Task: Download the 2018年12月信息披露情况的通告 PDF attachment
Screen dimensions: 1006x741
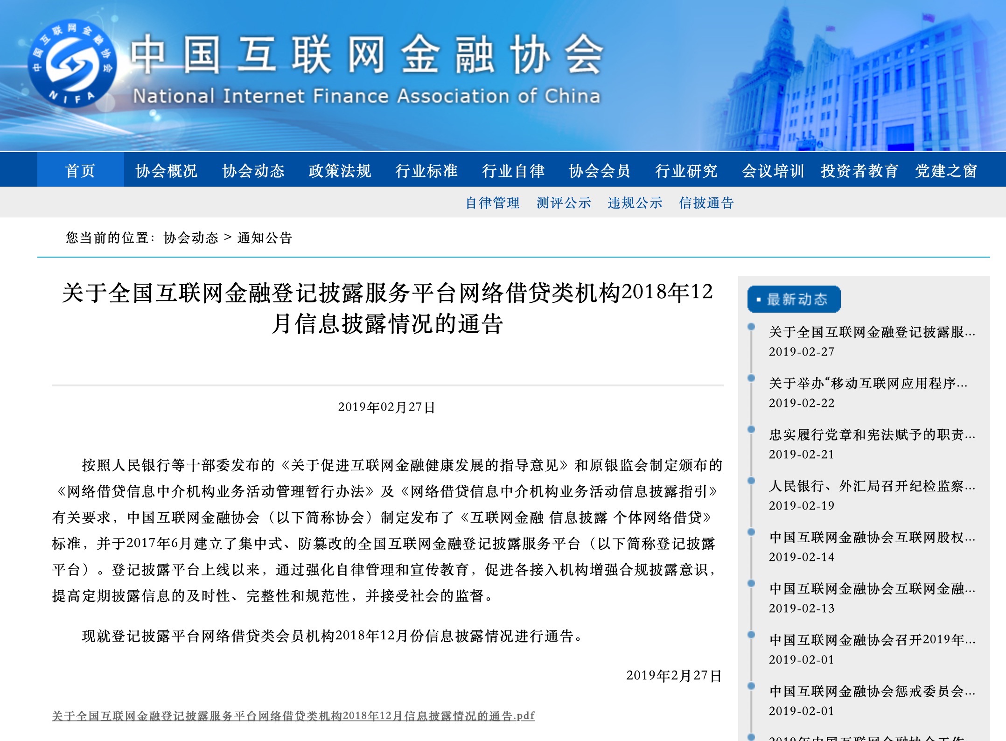Action: pos(293,716)
